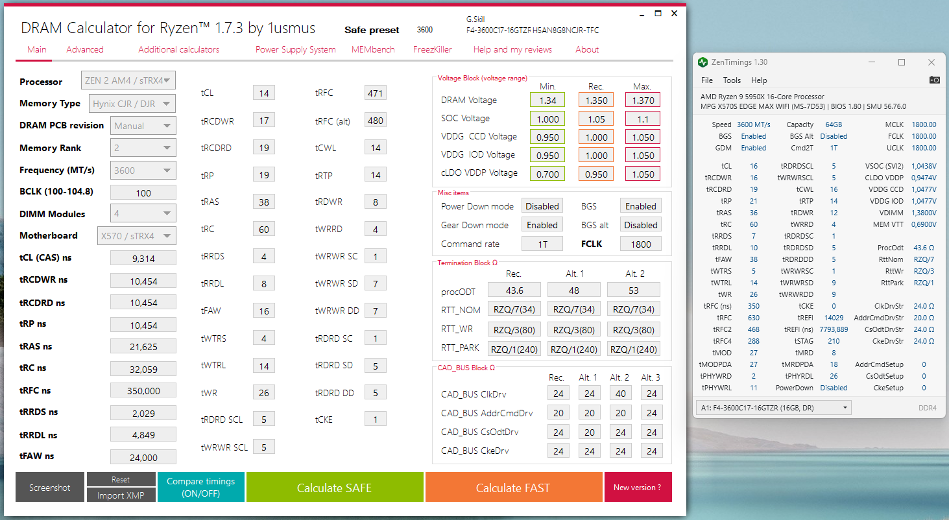Click the Screenshot button
The image size is (949, 520).
click(50, 488)
